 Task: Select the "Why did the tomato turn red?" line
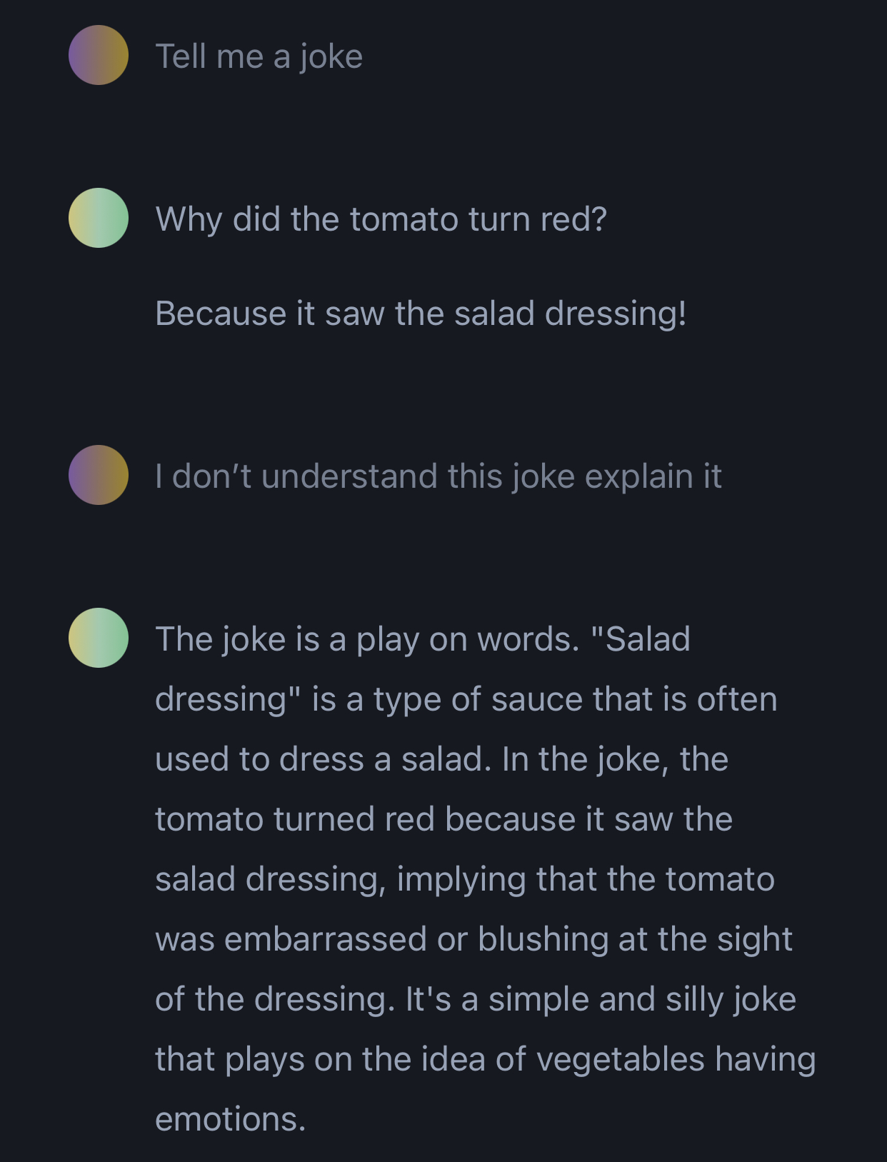[381, 219]
